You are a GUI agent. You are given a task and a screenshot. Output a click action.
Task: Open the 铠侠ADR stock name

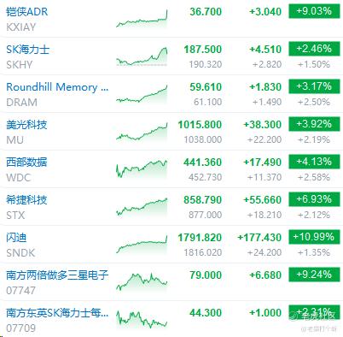[26, 12]
